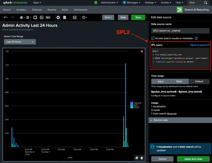Open the Settings menu

point(150,3)
